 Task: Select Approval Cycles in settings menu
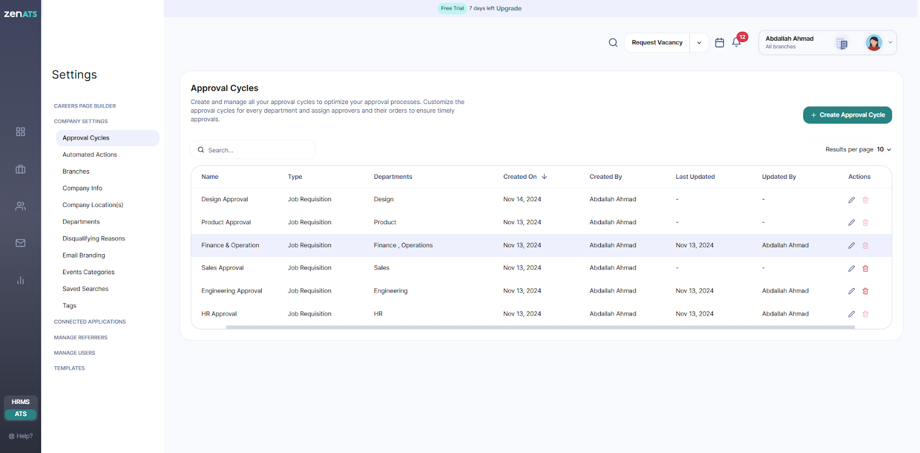[108, 138]
